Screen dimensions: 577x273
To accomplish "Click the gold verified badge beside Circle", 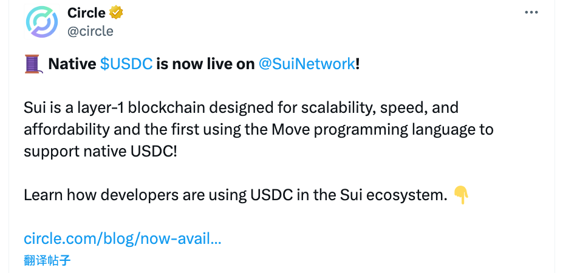I will pos(117,13).
